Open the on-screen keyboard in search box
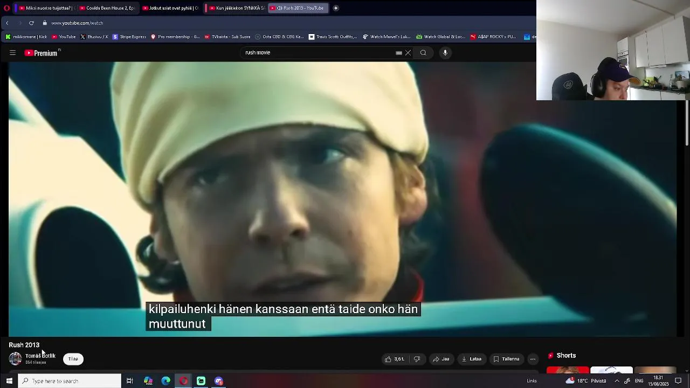 click(x=399, y=53)
